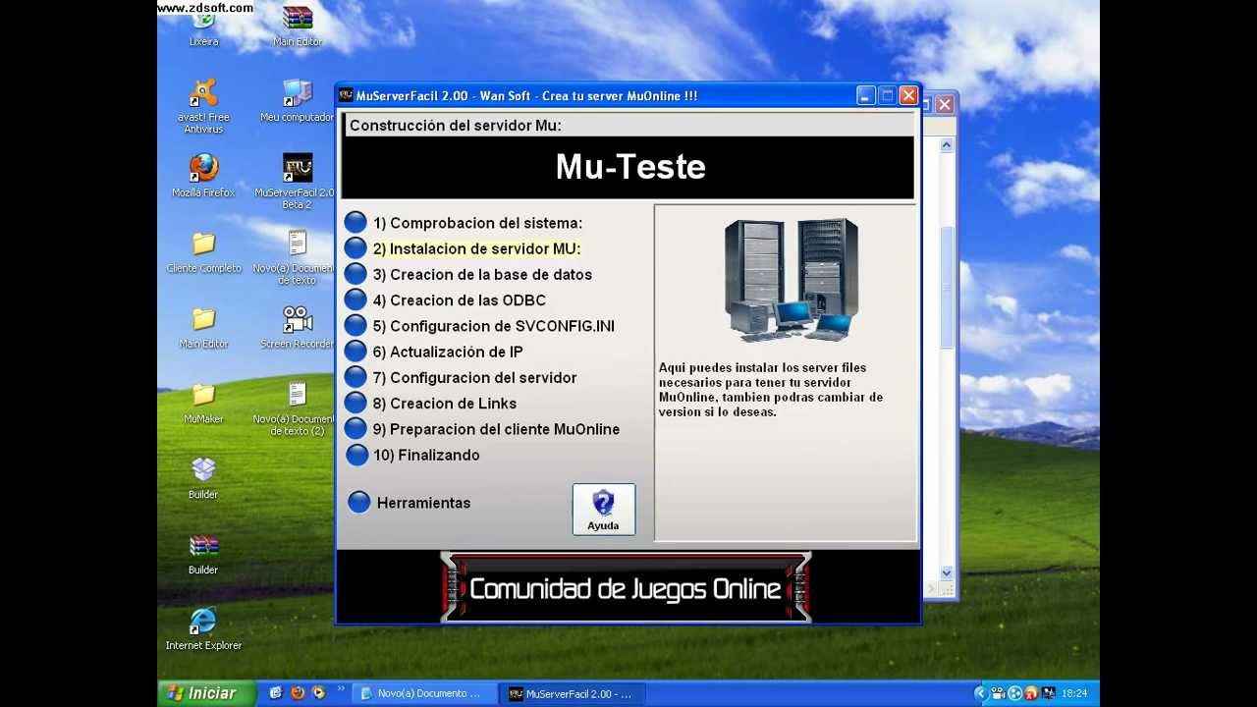Switch to Novo(a) Documento taskbar window

coord(424,693)
